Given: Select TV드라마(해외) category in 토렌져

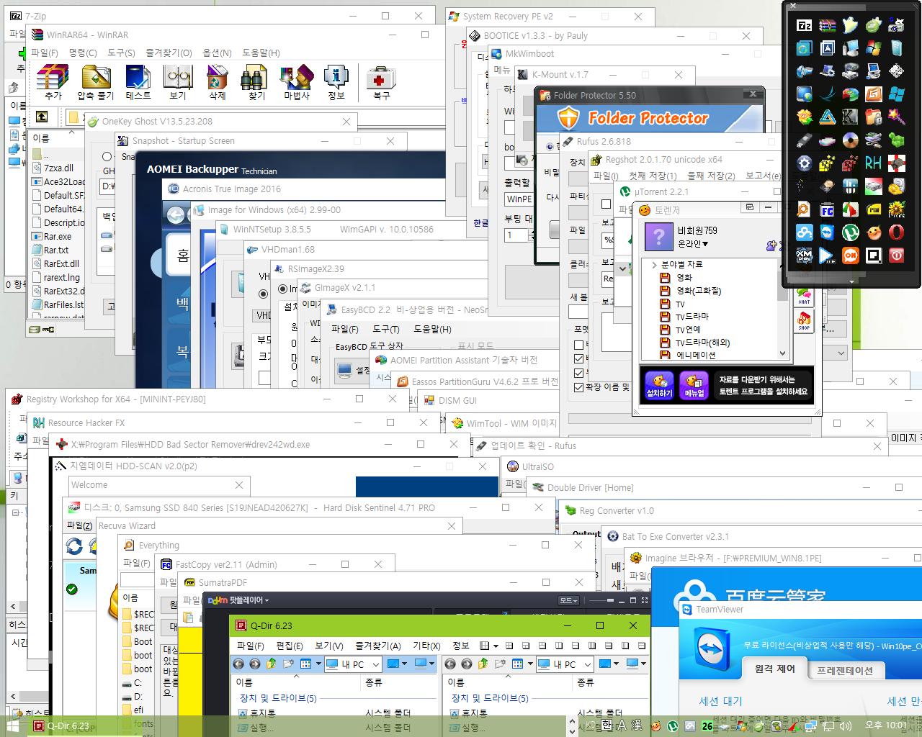Looking at the screenshot, I should click(702, 343).
